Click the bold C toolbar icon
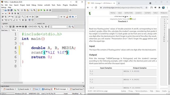The image size is (170, 95). coord(49,27)
